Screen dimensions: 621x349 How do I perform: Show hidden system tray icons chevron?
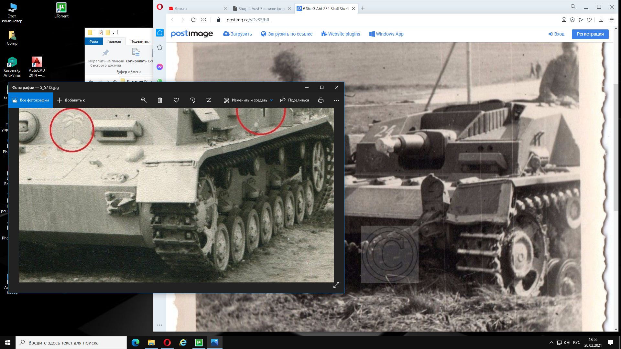[551, 343]
